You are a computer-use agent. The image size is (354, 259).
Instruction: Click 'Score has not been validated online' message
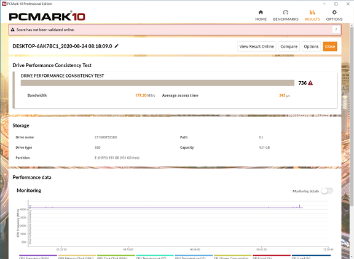[x=45, y=30]
